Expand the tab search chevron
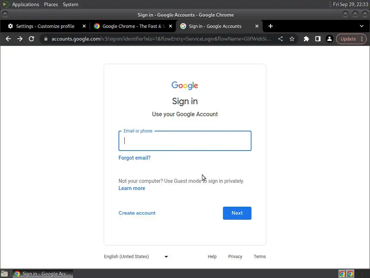The image size is (370, 278). pos(361,26)
